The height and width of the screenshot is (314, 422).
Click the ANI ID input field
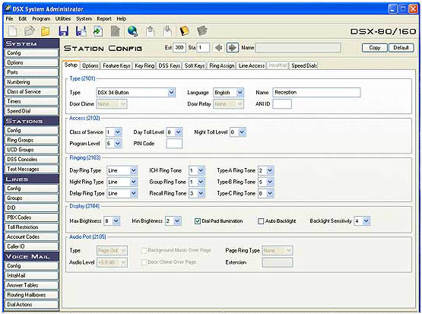(282, 104)
